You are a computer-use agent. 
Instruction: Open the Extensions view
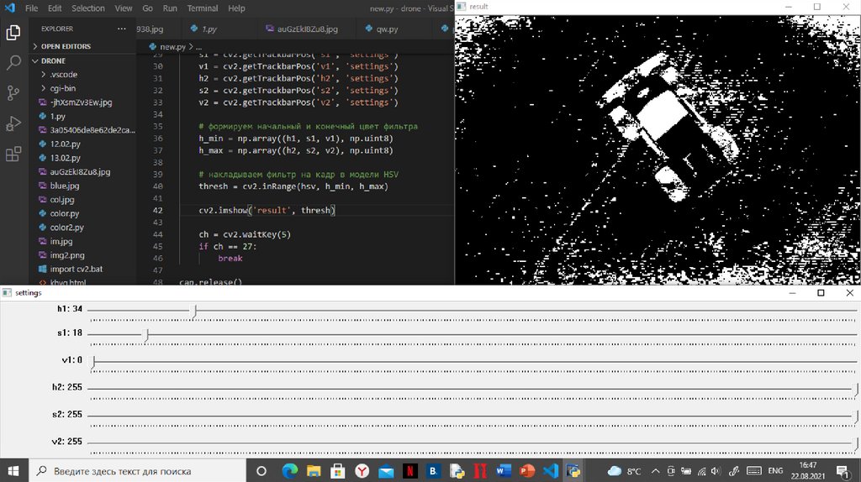pos(13,155)
